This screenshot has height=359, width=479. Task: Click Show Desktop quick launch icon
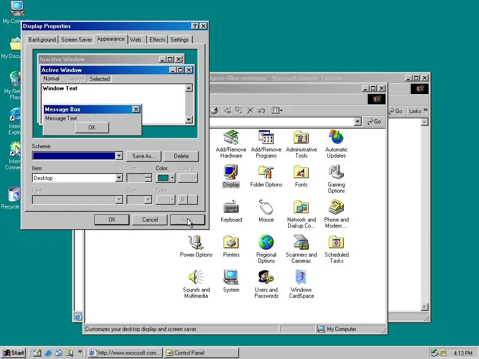tap(37, 353)
